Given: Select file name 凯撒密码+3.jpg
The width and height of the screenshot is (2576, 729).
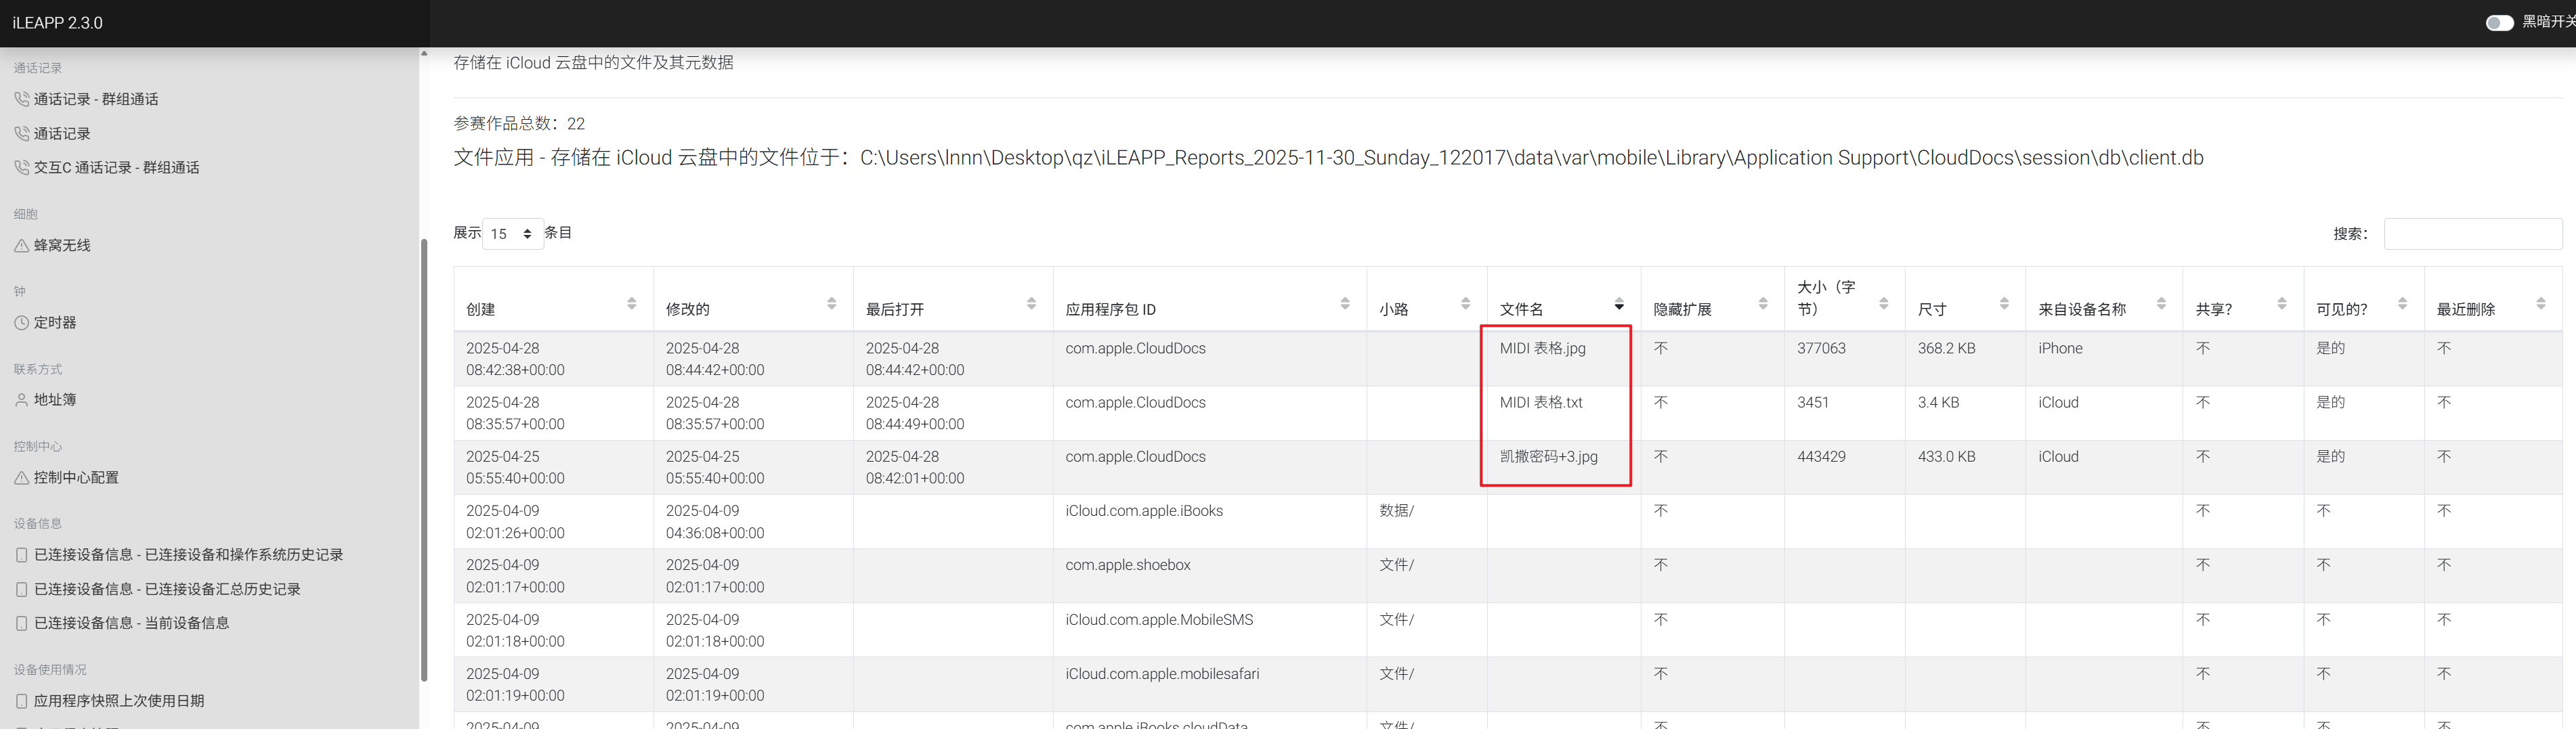Looking at the screenshot, I should pyautogui.click(x=1548, y=456).
